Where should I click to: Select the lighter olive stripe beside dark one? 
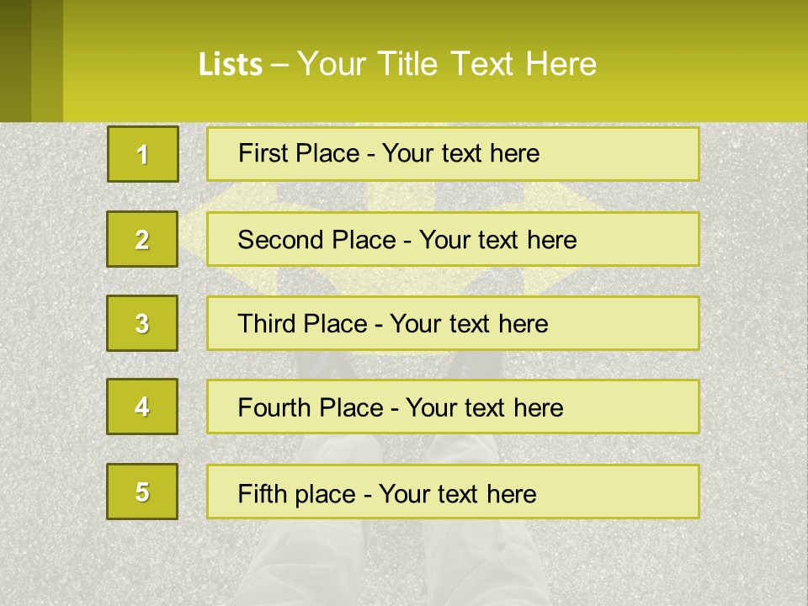click(x=47, y=61)
